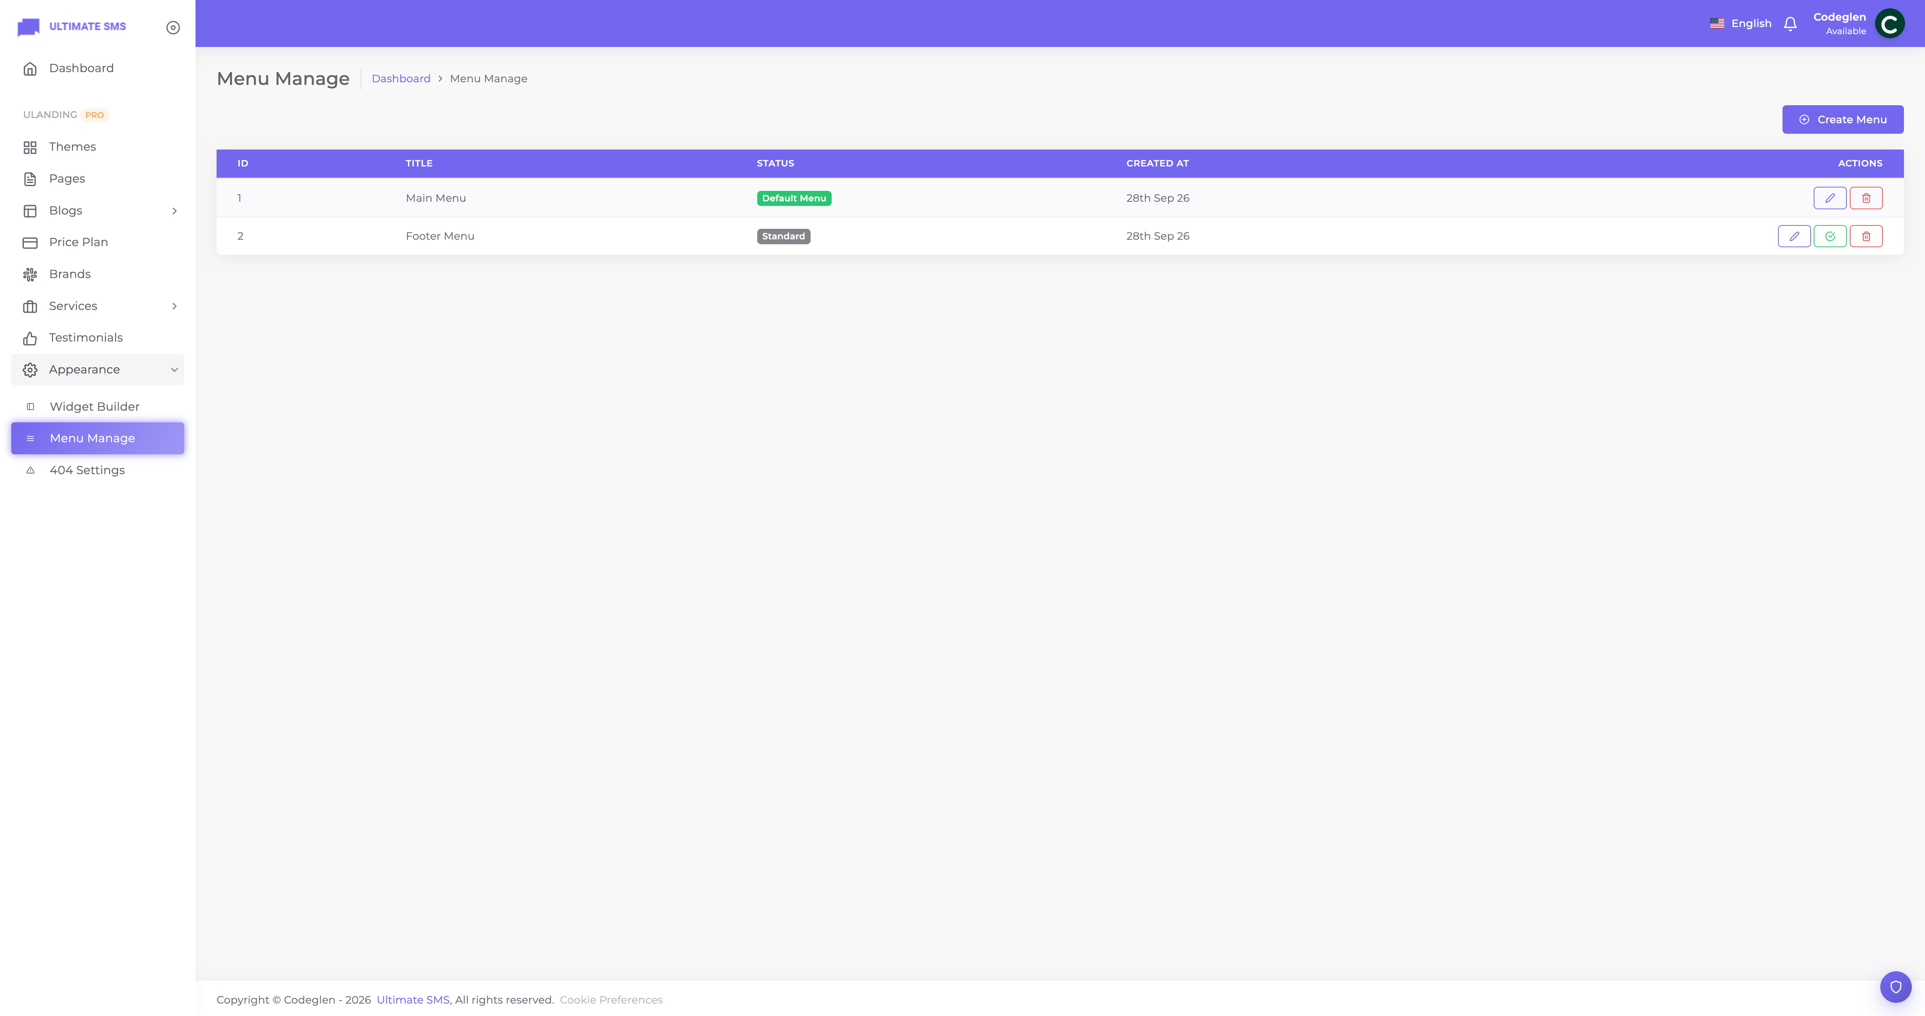Image resolution: width=1925 pixels, height=1016 pixels.
Task: Expand the Services submenu chevron
Action: [x=174, y=306]
